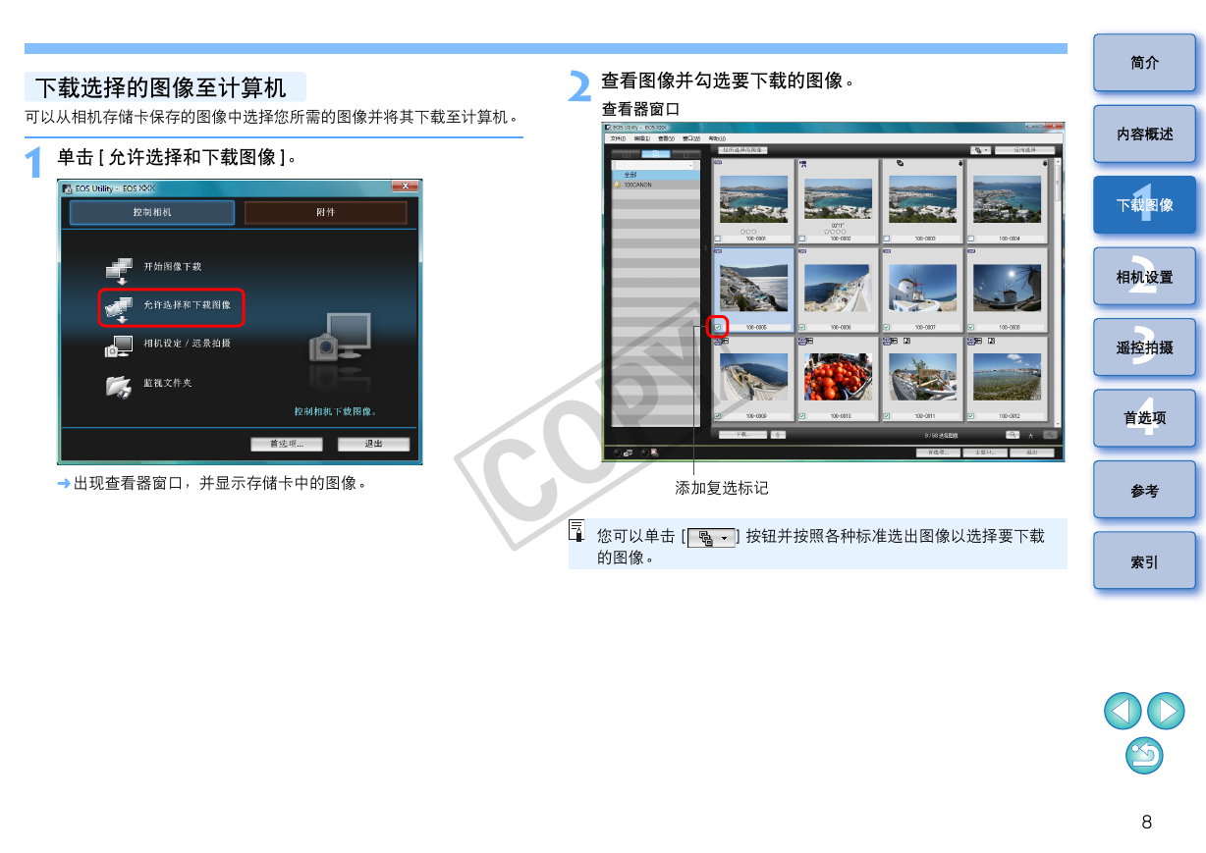Open the 帮助(H) menu
This screenshot has width=1206, height=853.
717,138
